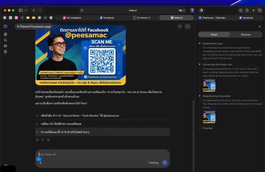Open the three-dot more options menu
Screen dimensions: 265x172
(x=188, y=26)
